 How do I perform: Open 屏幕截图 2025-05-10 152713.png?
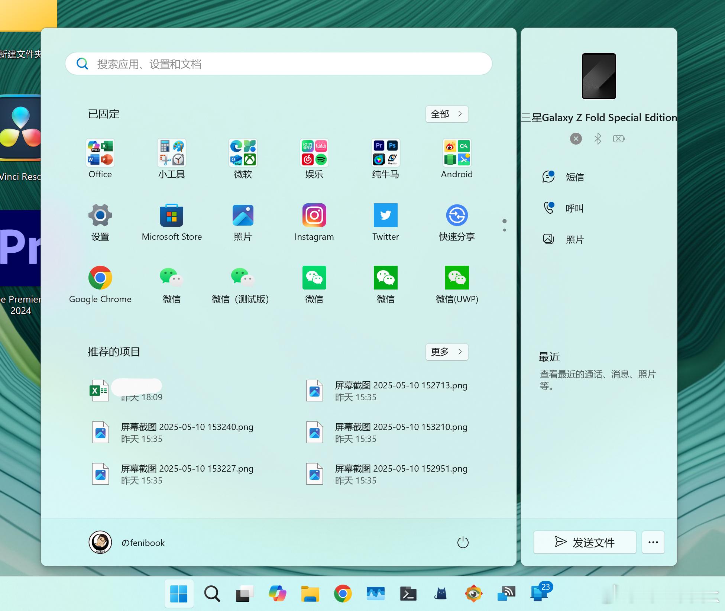coord(386,391)
